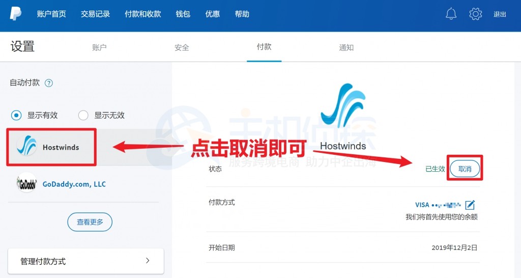The width and height of the screenshot is (521, 278).
Task: Click the 自动付款 section label
Action: (x=24, y=82)
